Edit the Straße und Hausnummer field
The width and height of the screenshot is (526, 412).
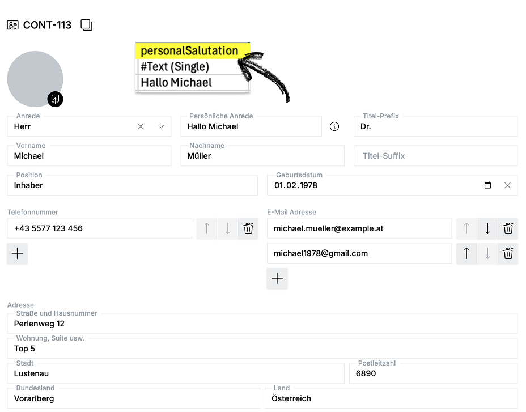pos(262,324)
